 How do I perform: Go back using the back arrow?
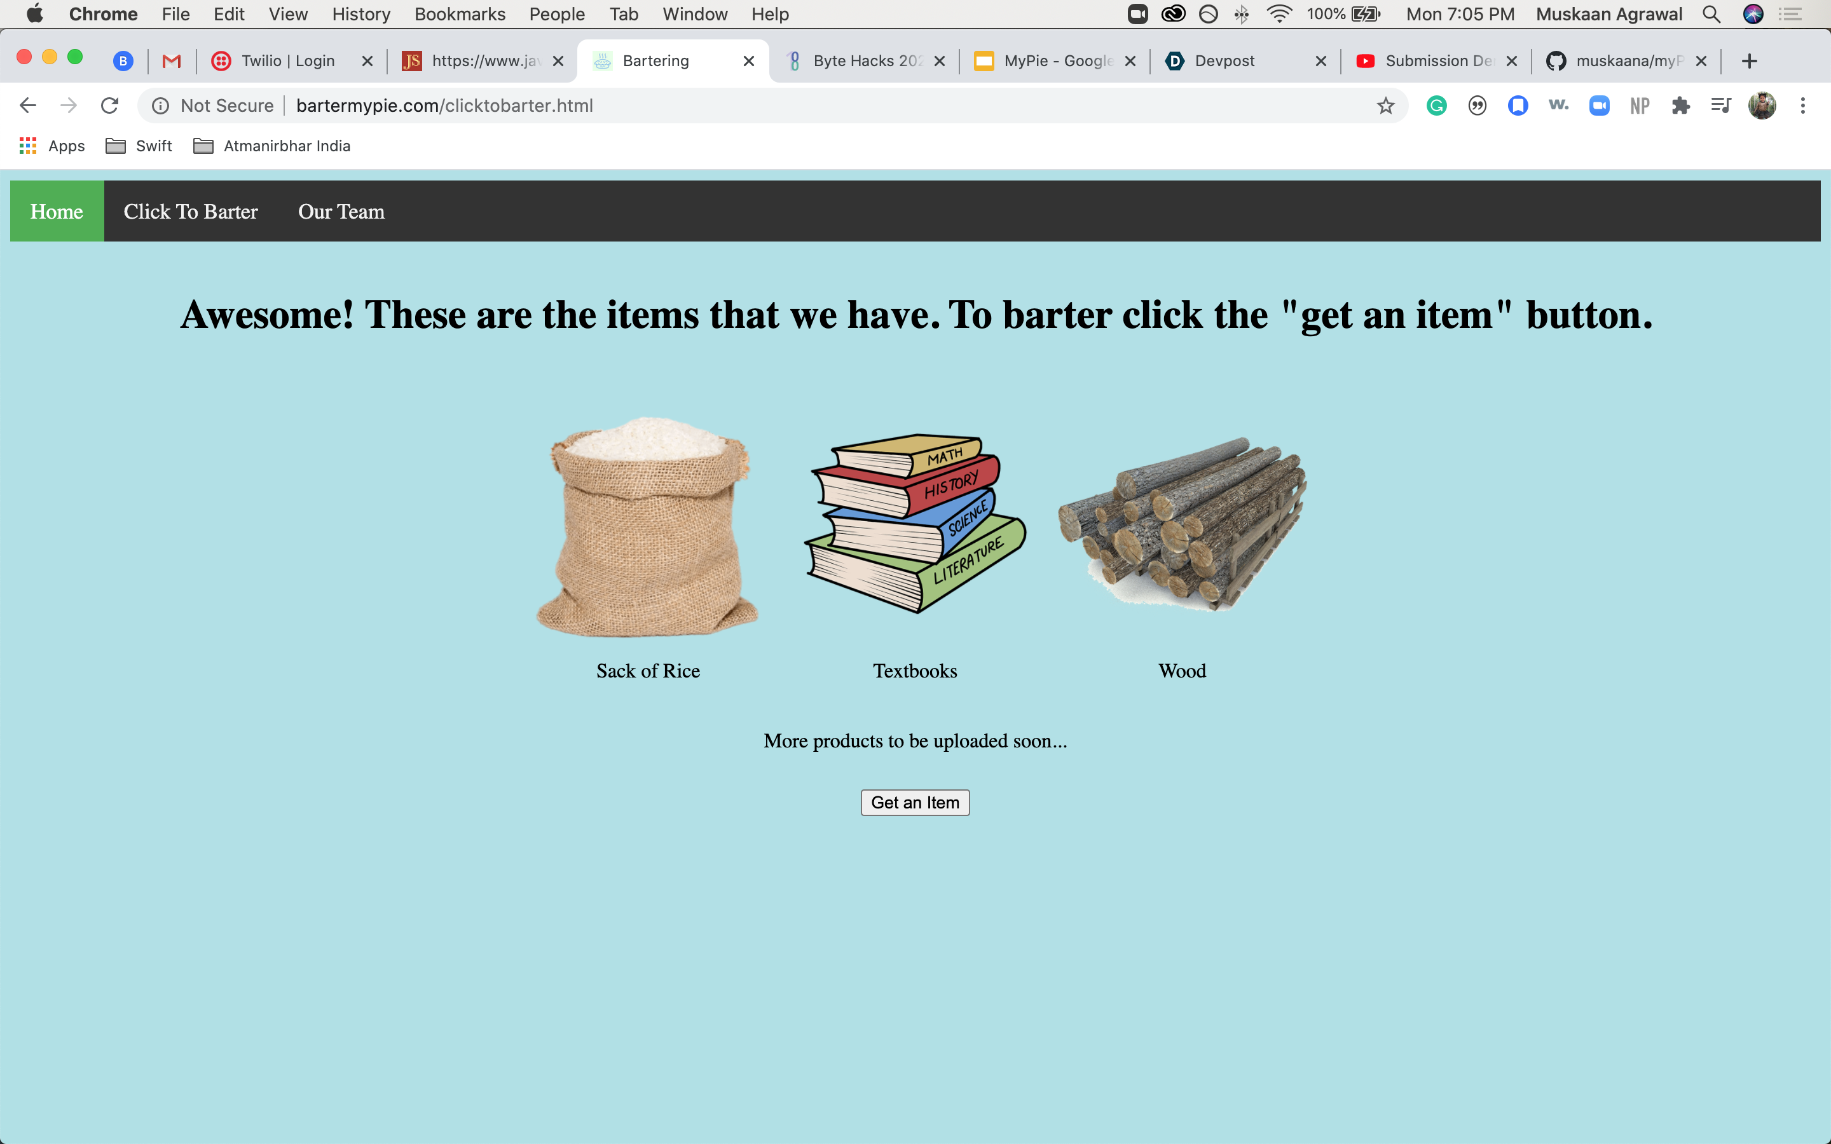click(28, 105)
